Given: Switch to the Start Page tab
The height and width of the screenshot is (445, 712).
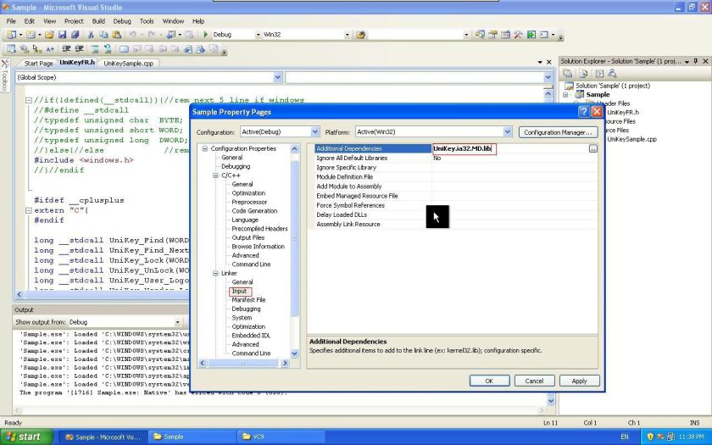Looking at the screenshot, I should tap(37, 64).
